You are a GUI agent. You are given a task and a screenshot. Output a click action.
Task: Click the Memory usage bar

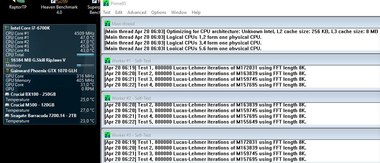click(85, 65)
